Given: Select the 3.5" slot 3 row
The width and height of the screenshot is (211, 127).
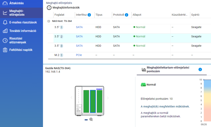Looking at the screenshot, I should (130, 47).
